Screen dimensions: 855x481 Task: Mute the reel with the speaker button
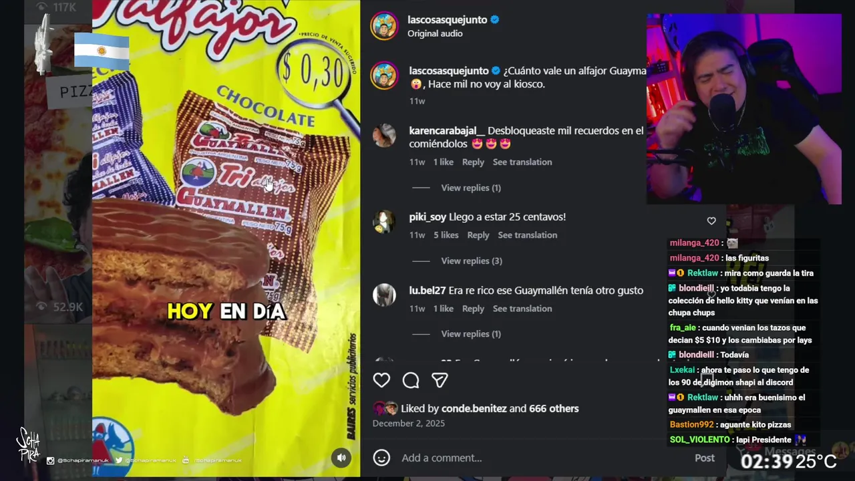[341, 458]
